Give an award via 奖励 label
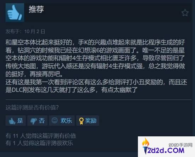This screenshot has height=157, width=195. (x=91, y=121)
